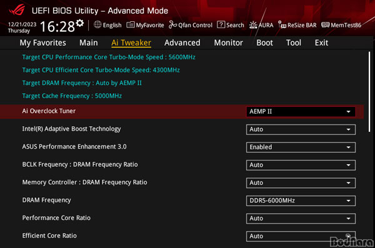Select BCLK Frequency : DRAM Frequency Ratio label
The height and width of the screenshot is (248, 375).
pos(80,164)
